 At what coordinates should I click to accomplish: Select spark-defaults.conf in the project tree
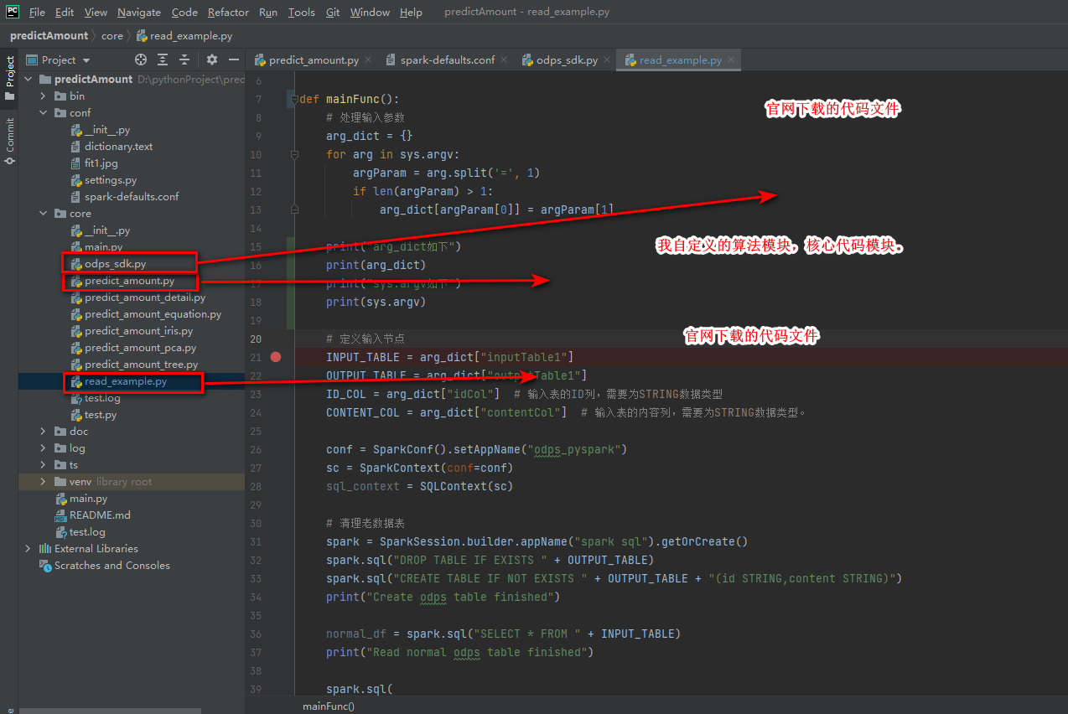tap(132, 197)
